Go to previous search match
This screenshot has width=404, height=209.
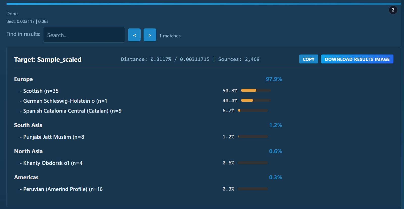[134, 35]
